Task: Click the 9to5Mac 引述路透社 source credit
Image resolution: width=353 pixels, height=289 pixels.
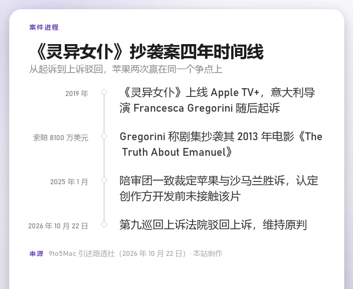Action: (136, 254)
